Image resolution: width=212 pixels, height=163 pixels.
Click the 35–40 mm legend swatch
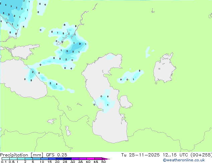click(x=83, y=159)
